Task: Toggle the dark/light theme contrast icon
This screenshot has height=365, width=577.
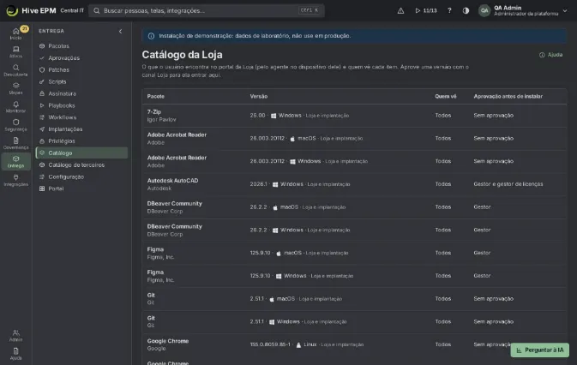Action: [466, 10]
